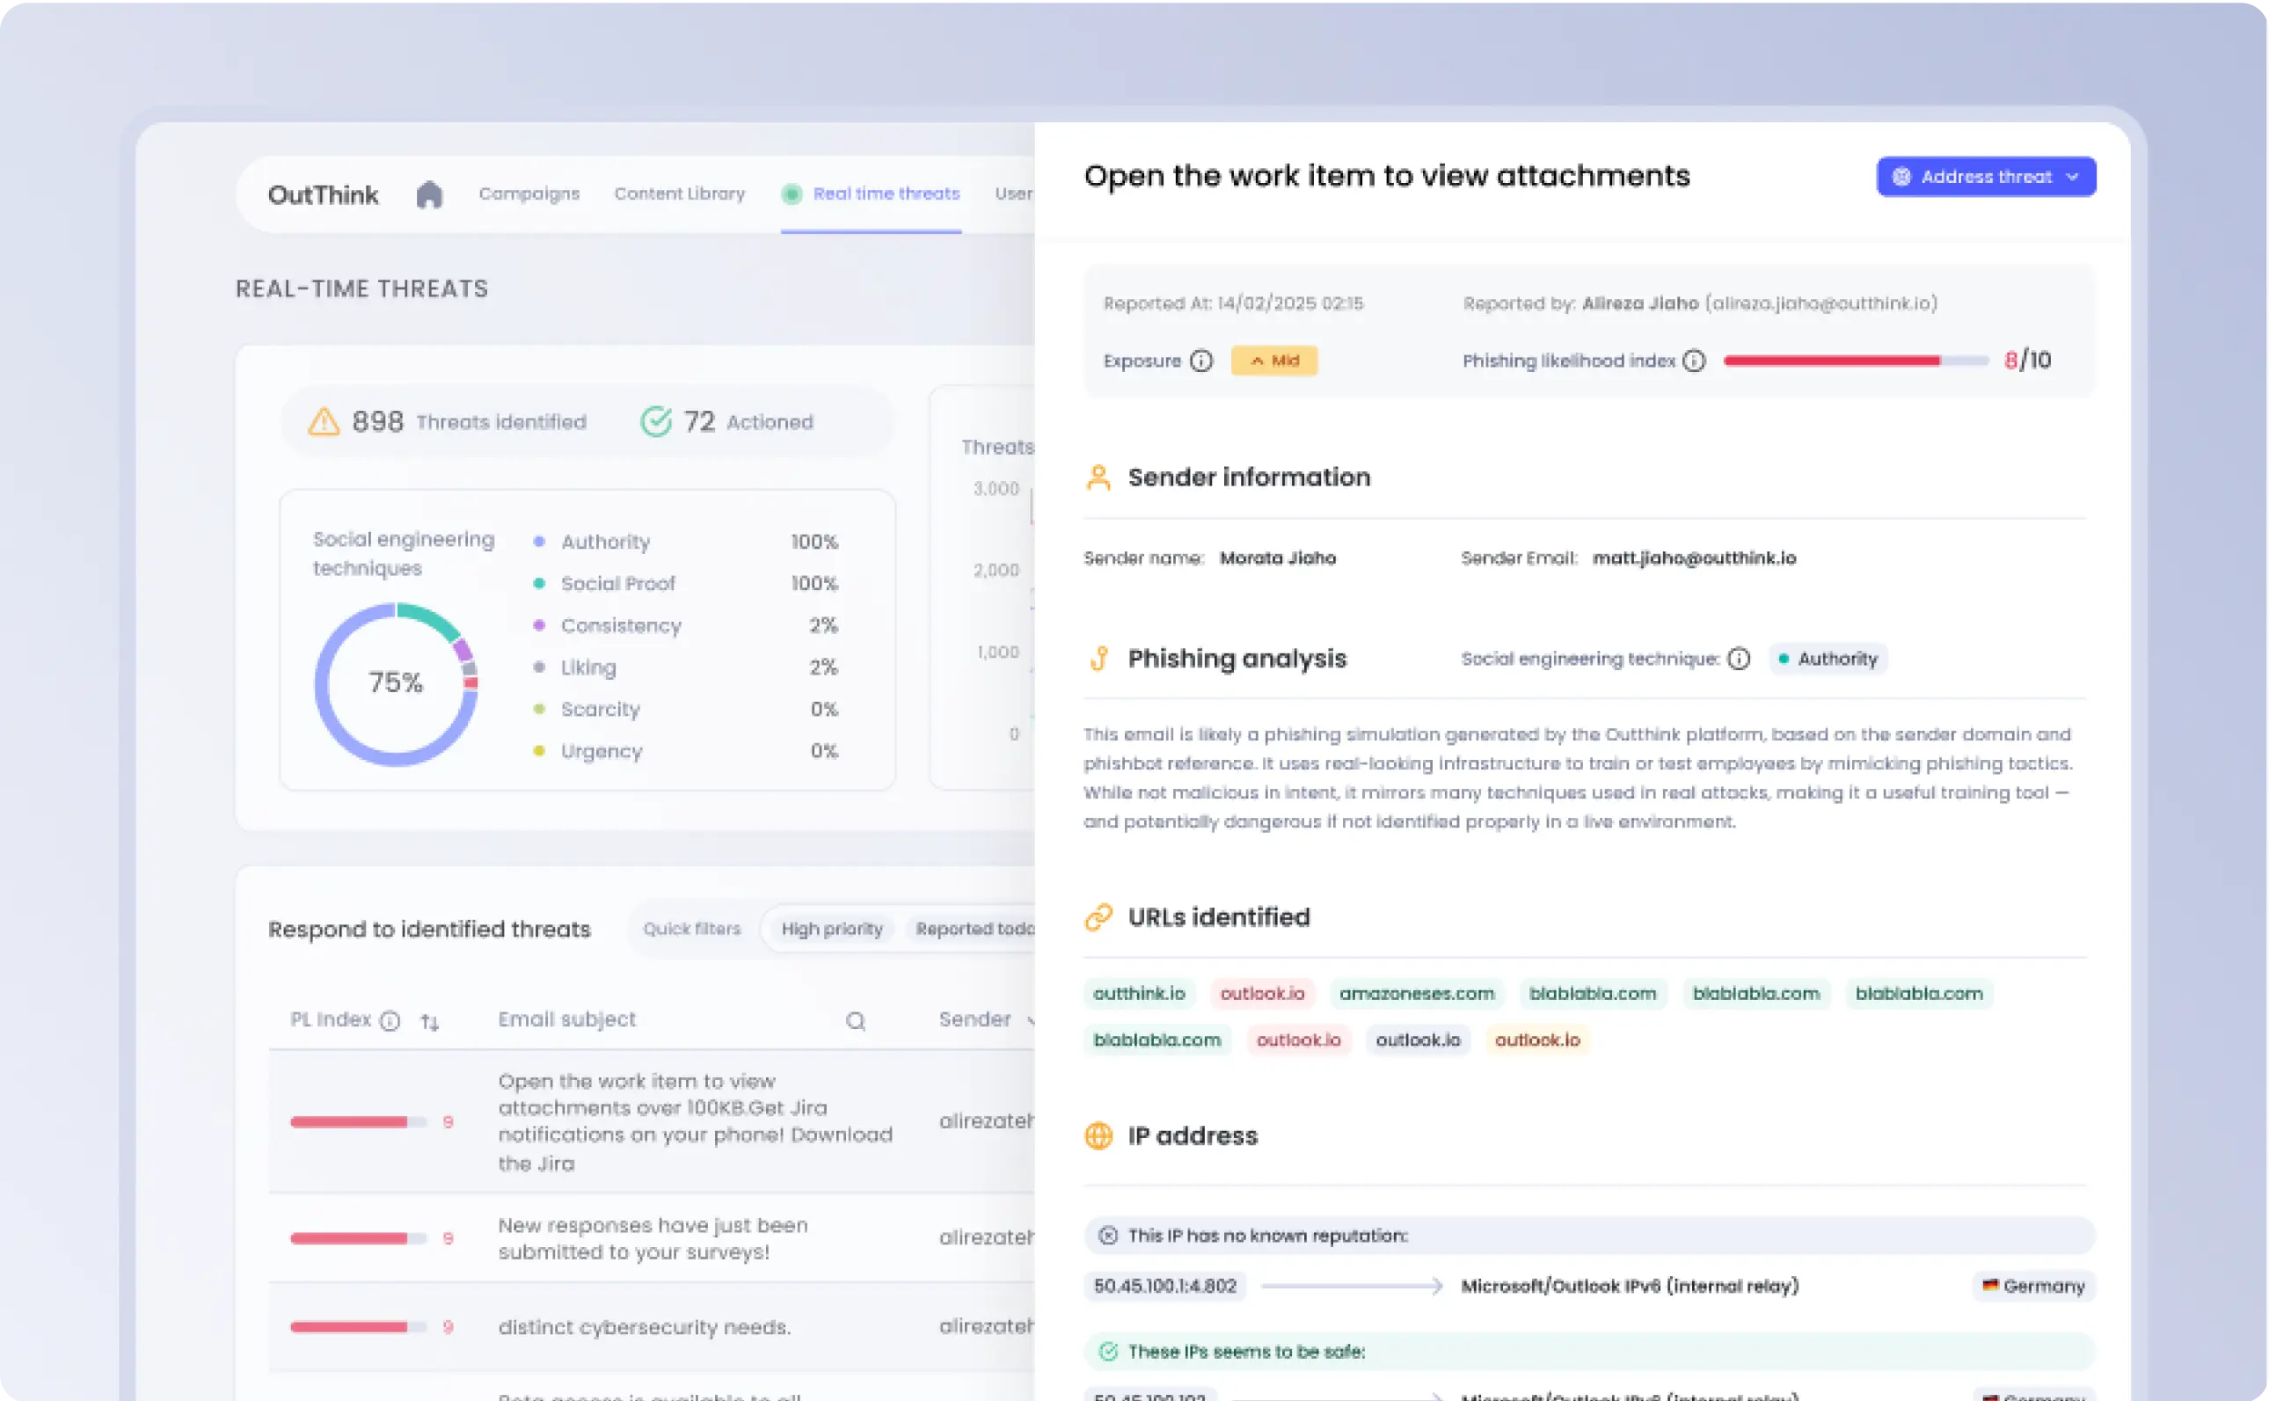2269x1401 pixels.
Task: Click the outthink.io URL tag
Action: 1139,993
